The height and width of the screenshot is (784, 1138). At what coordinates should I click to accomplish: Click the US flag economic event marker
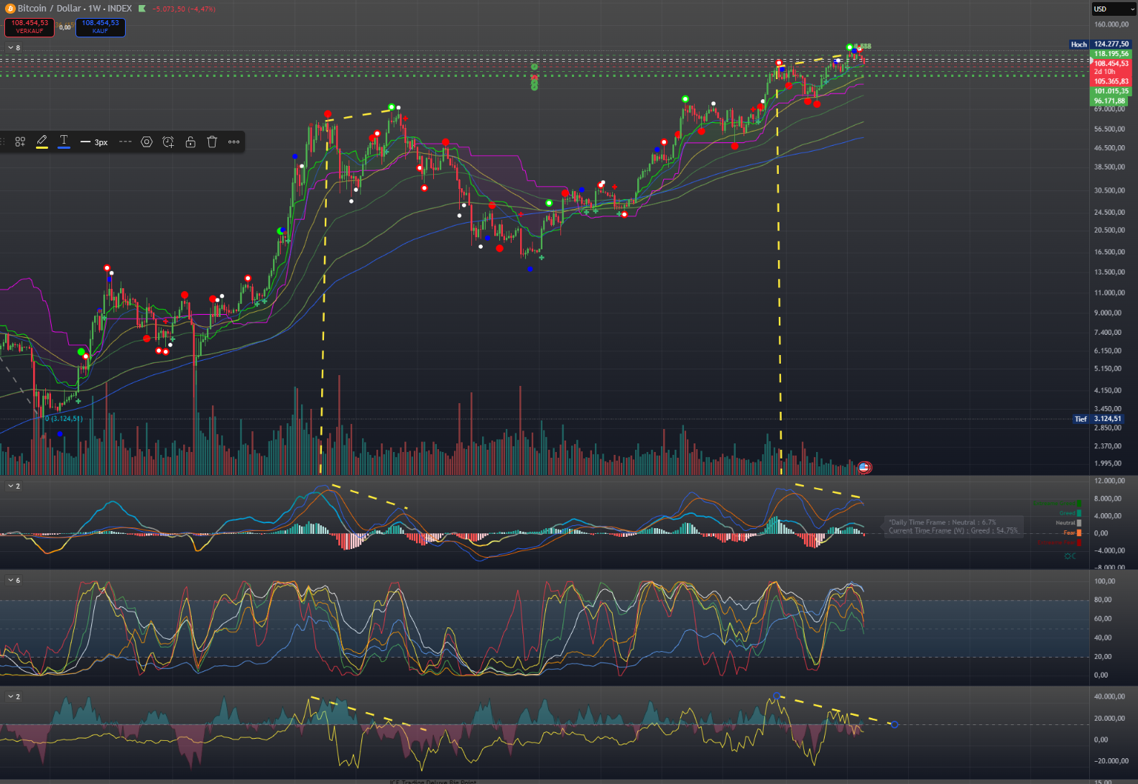(864, 468)
